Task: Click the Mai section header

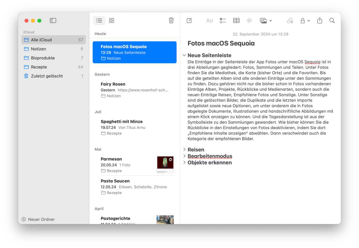Action: [98, 149]
